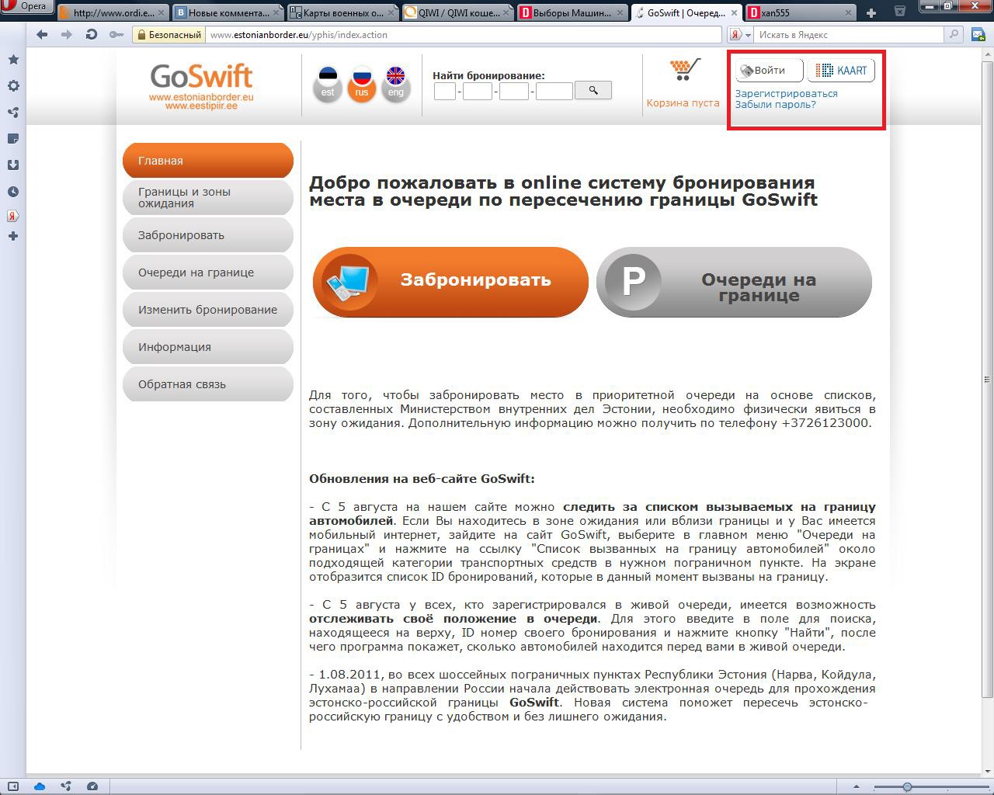This screenshot has width=994, height=795.
Task: Open Границы и зоны ожидания menu item
Action: pos(208,197)
